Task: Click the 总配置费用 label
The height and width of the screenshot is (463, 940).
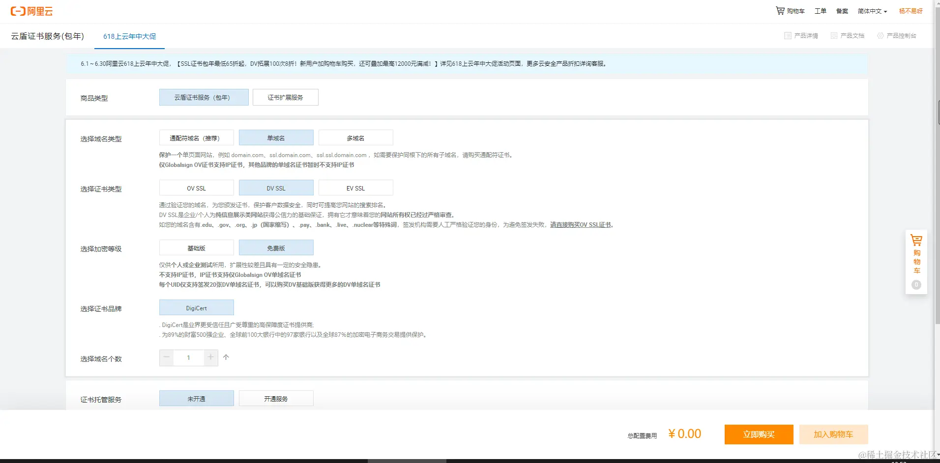Action: coord(642,436)
